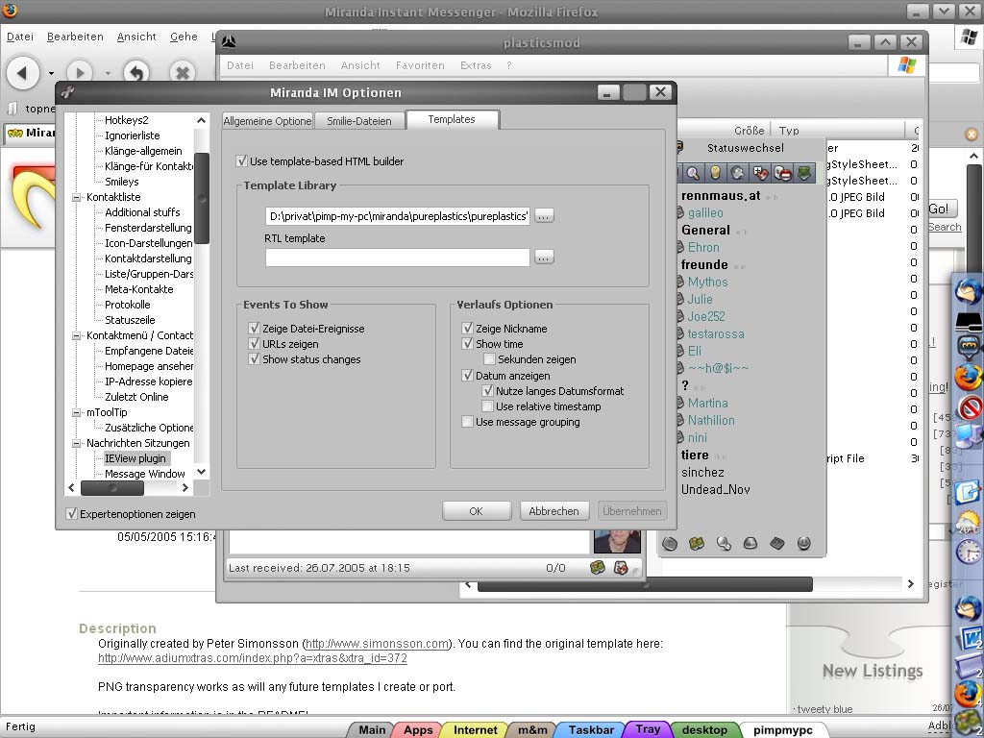Click the gray head silhouette icon in contact list toolbar
Viewport: 984px width, 738px height.
click(x=737, y=173)
